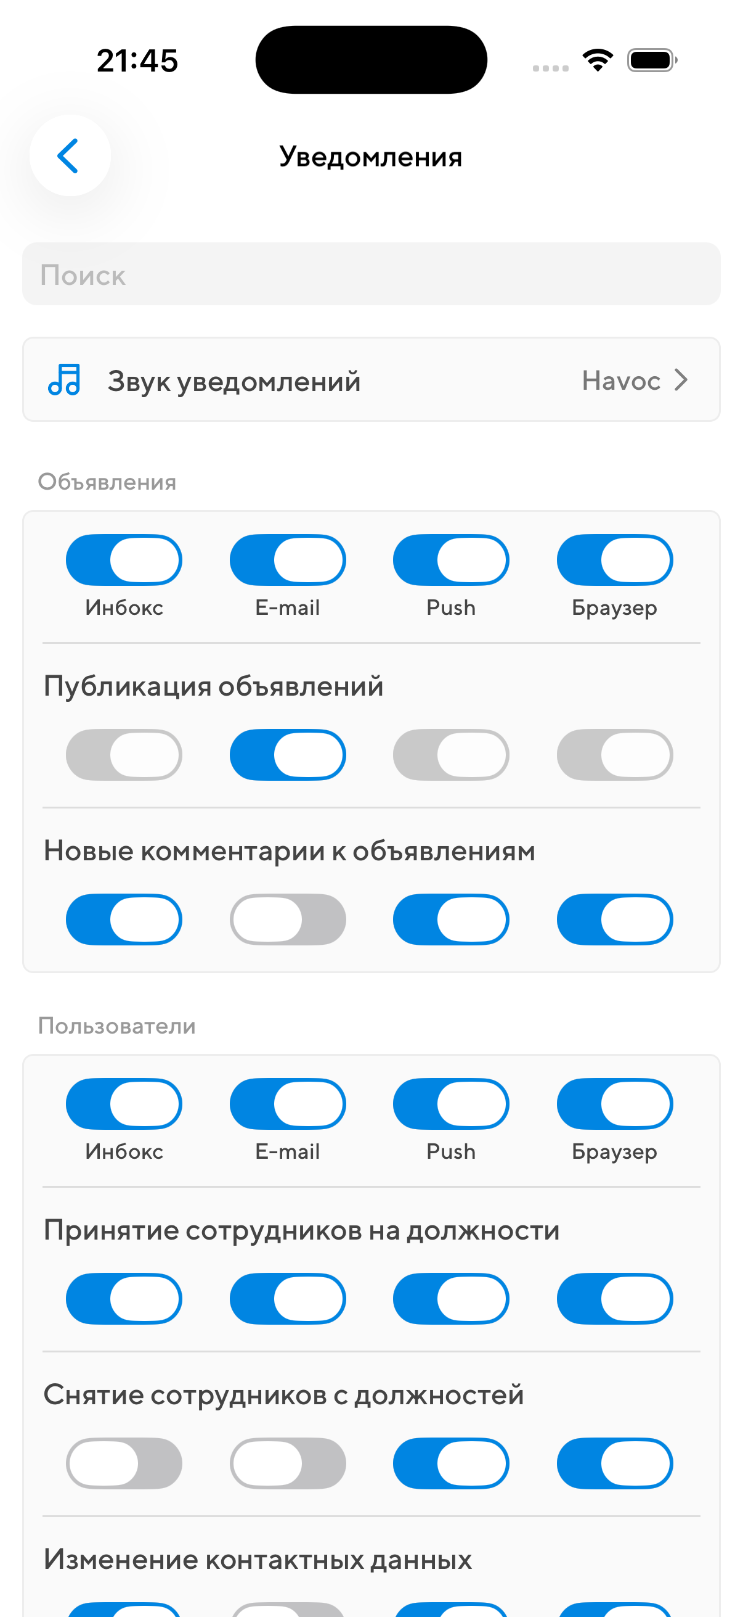The image size is (743, 1617).
Task: Tap the music note icon
Action: tap(64, 380)
